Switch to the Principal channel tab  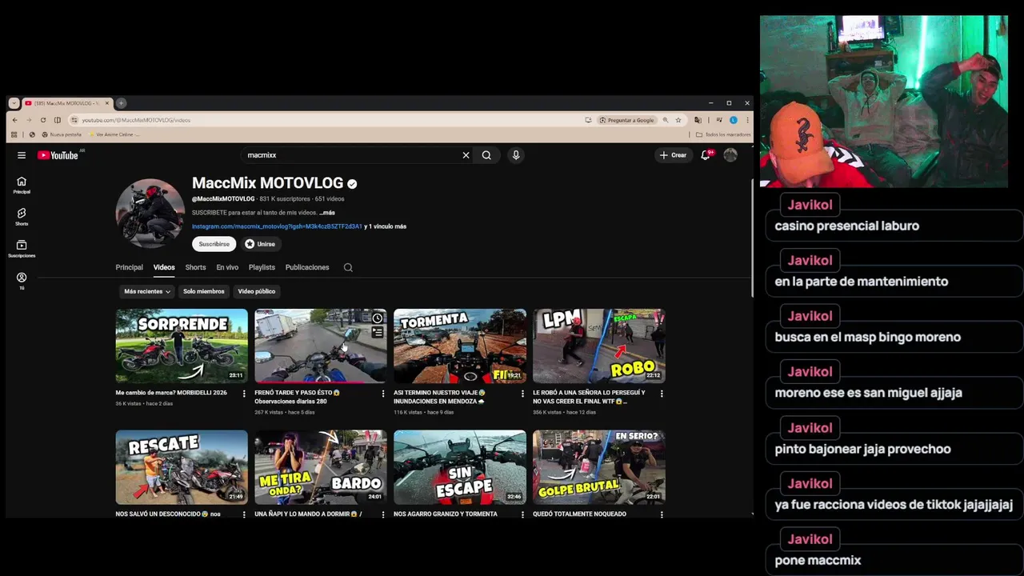(129, 267)
